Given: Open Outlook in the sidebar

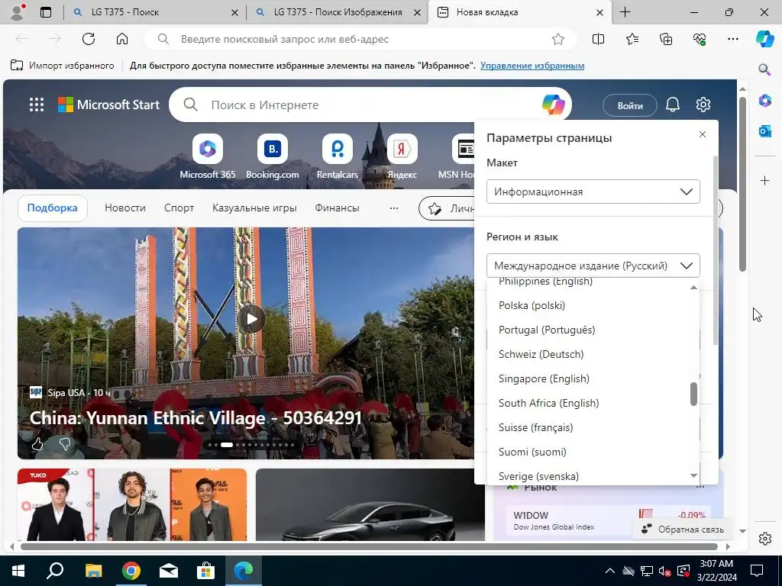Looking at the screenshot, I should tap(765, 131).
